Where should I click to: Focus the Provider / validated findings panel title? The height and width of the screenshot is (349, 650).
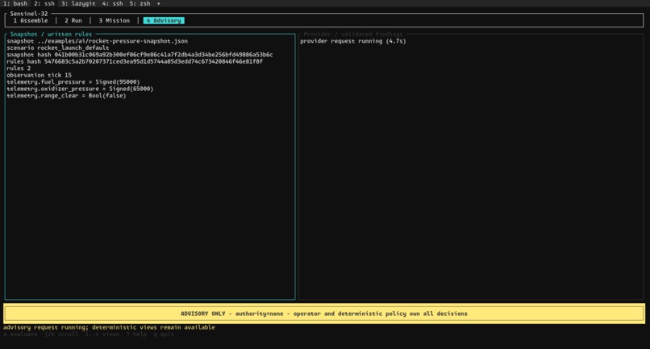(352, 34)
